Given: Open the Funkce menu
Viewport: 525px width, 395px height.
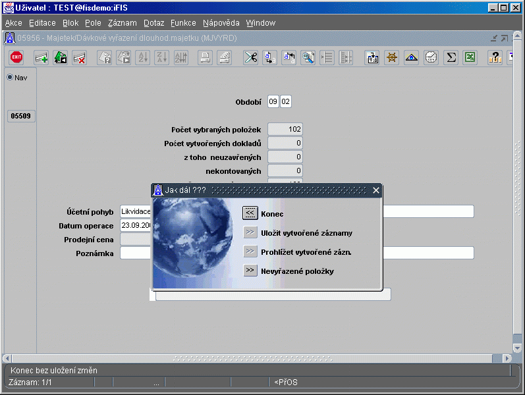Looking at the screenshot, I should coord(183,23).
